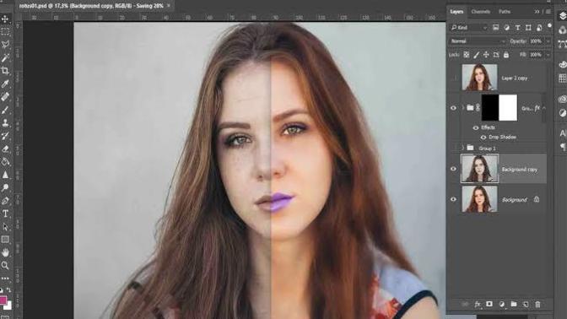Toggle lock position icon
Screen dimensions: 567x319
(x=486, y=55)
